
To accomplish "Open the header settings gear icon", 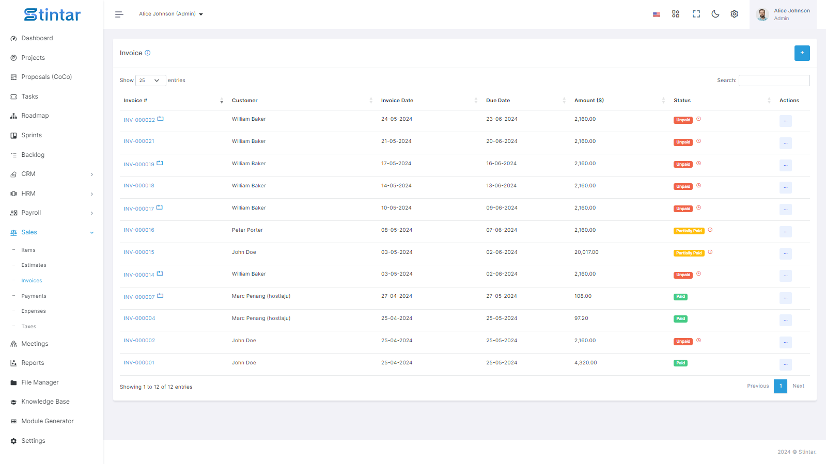I will click(734, 14).
